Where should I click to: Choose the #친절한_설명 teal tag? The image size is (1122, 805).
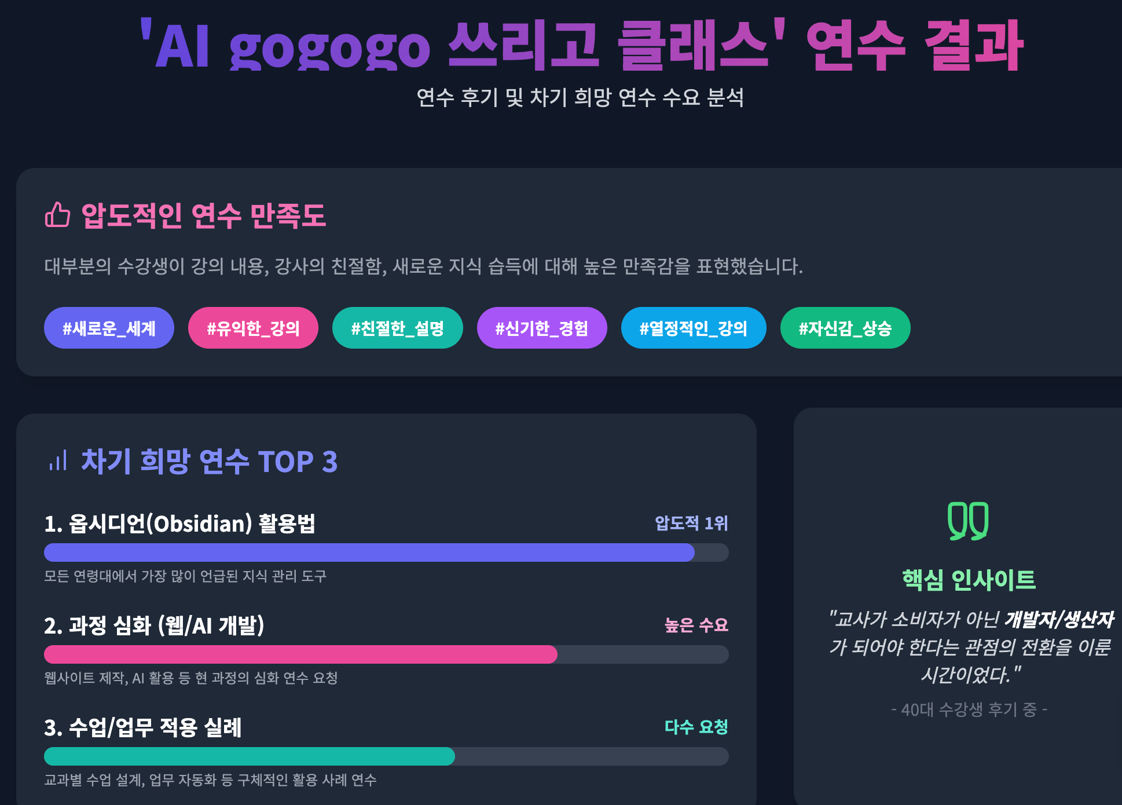coord(397,328)
